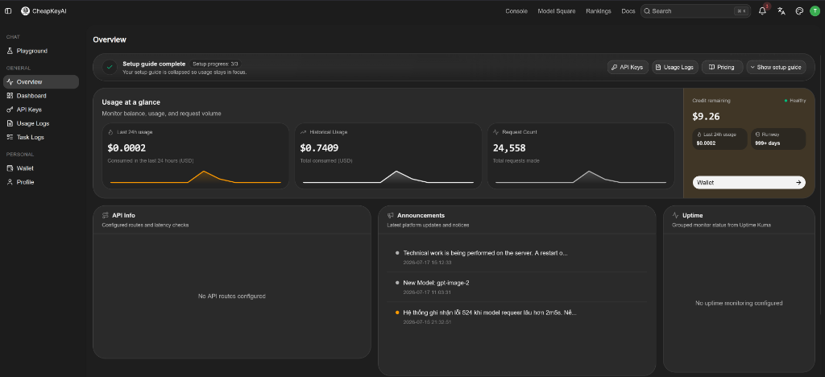Click the Historical Usage sparkline chart
The width and height of the screenshot is (825, 377).
pos(388,177)
